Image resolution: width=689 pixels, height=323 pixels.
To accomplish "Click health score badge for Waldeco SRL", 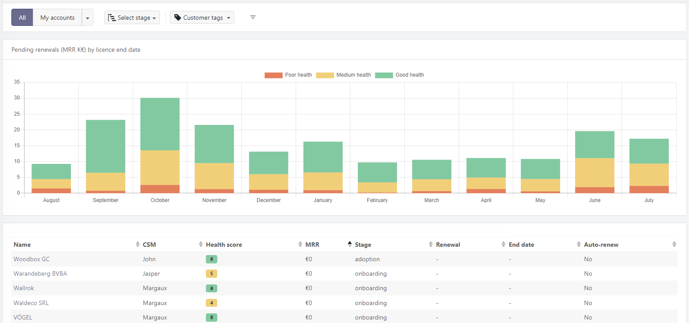I will [212, 303].
